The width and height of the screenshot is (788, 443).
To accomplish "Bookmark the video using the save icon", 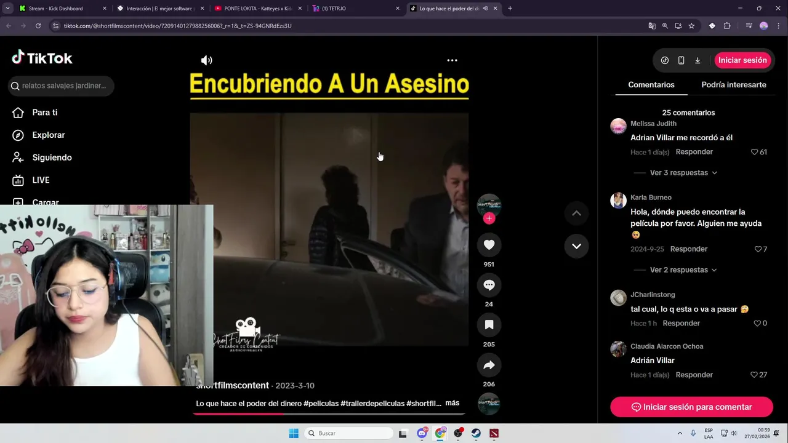I will 489,325.
